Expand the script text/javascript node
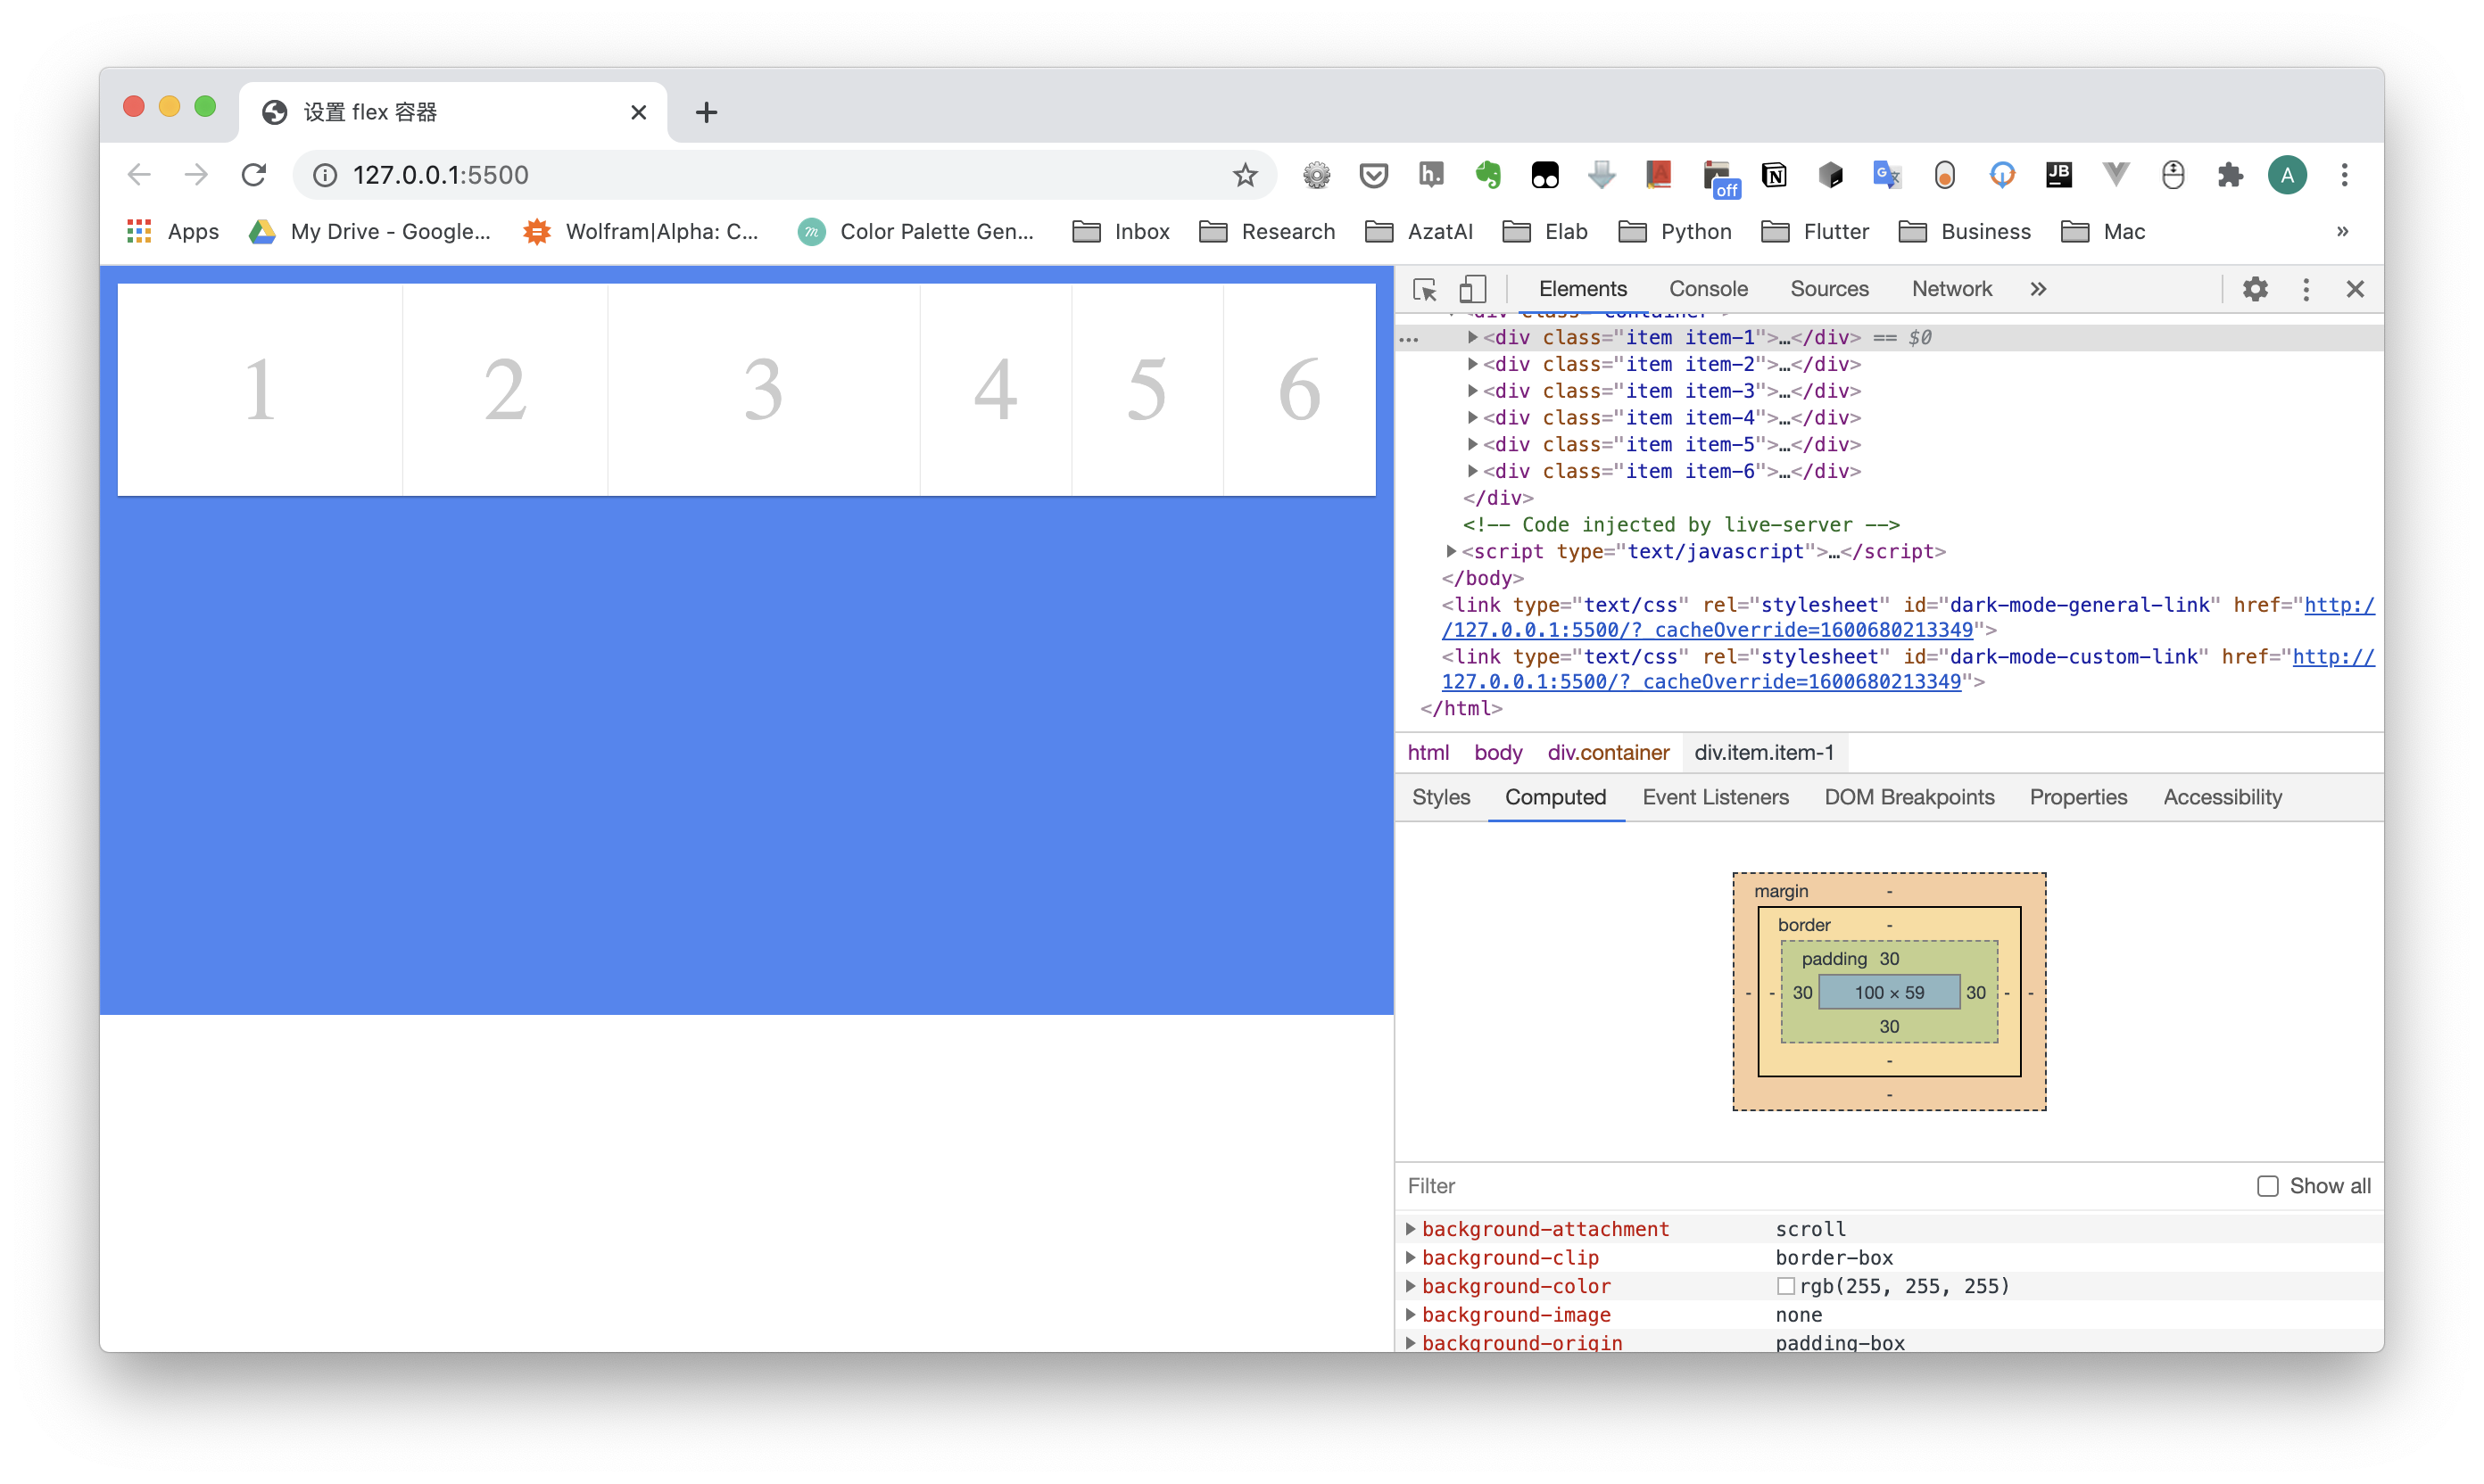 [x=1451, y=551]
